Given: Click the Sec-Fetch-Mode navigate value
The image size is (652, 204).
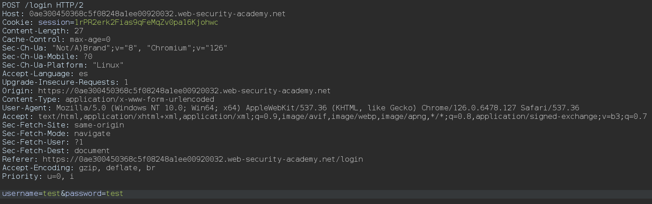Looking at the screenshot, I should click(x=92, y=134).
